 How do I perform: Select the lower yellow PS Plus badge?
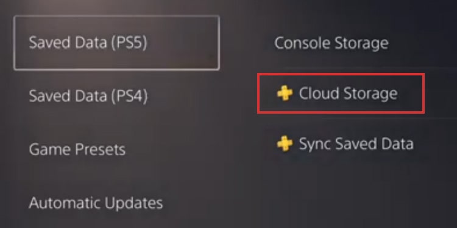coord(285,143)
